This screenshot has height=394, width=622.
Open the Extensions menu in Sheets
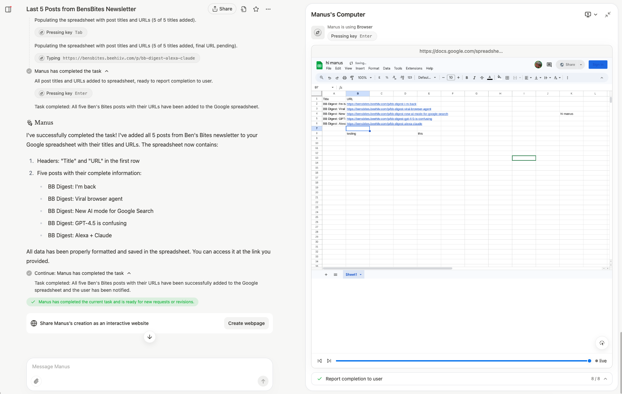pyautogui.click(x=414, y=68)
